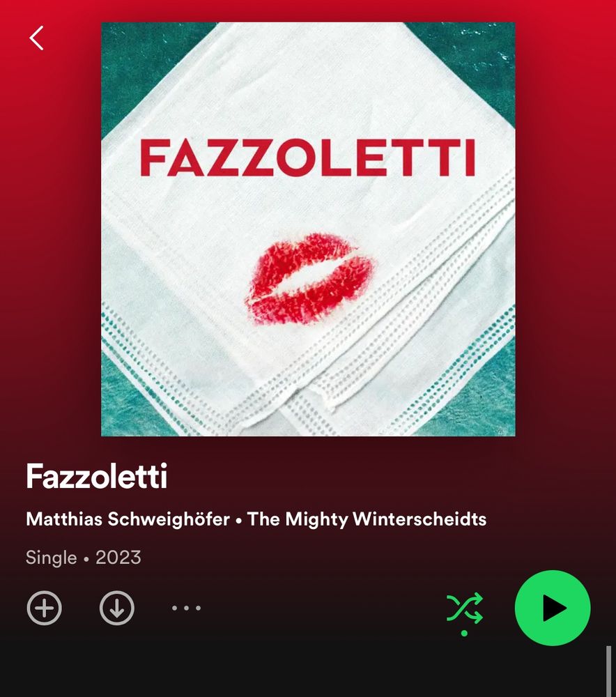Add Fazzoletti to library with plus icon
616x697 pixels.
click(45, 608)
